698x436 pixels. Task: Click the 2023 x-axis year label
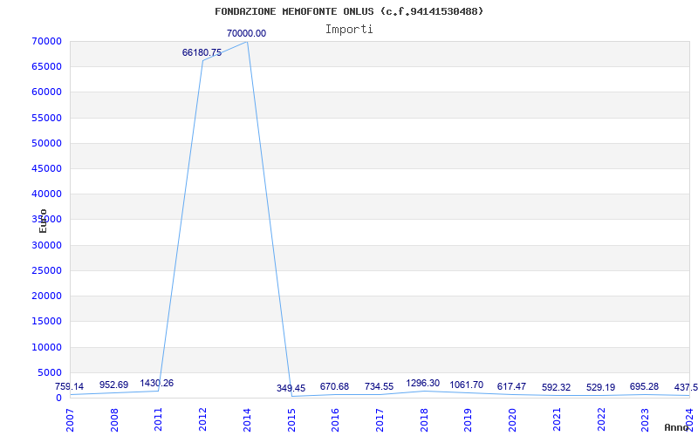pos(646,420)
